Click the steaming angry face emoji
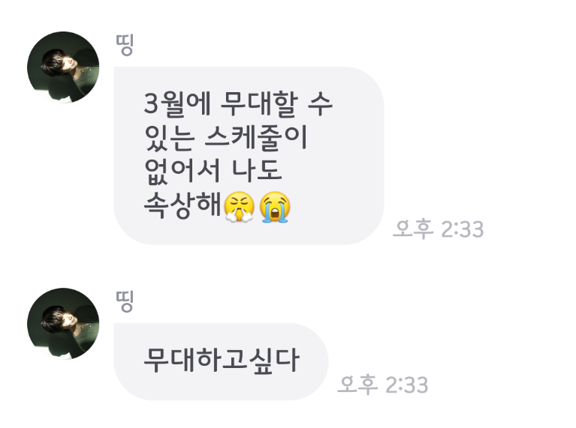 [x=239, y=206]
